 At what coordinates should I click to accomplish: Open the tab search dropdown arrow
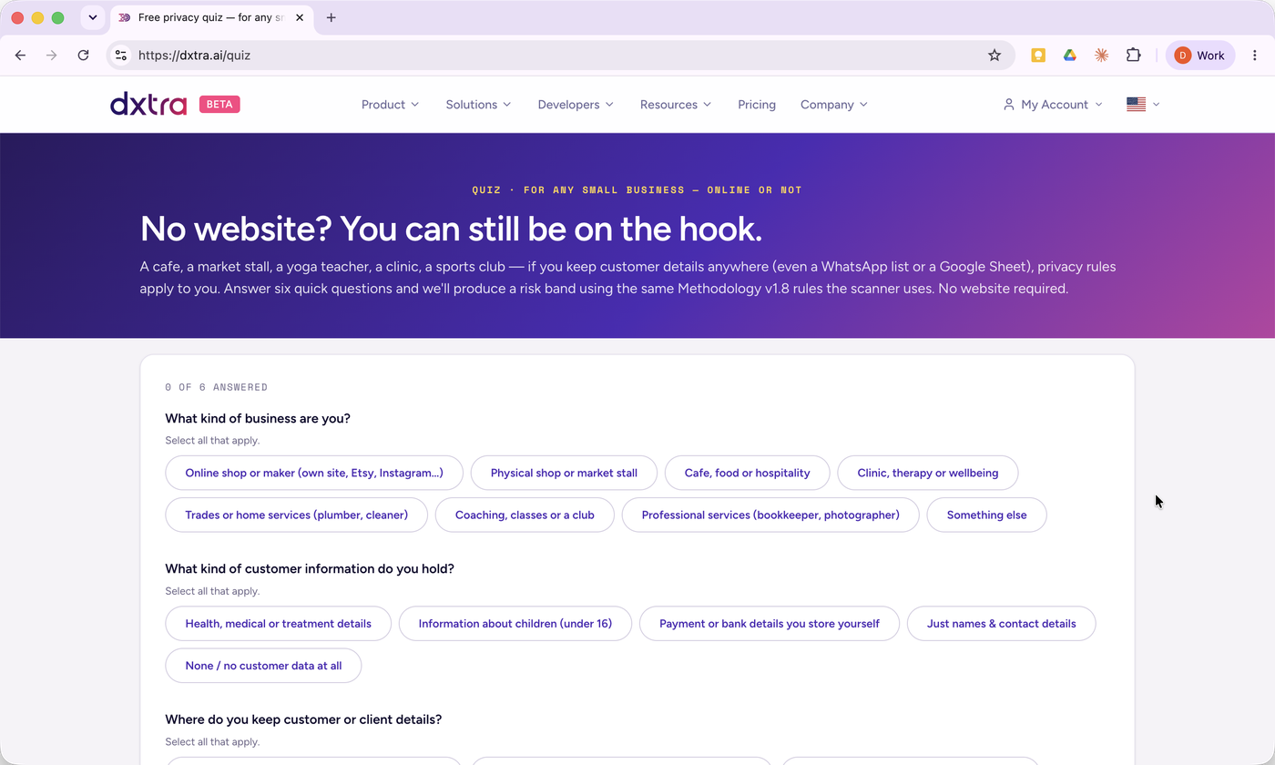click(x=92, y=17)
